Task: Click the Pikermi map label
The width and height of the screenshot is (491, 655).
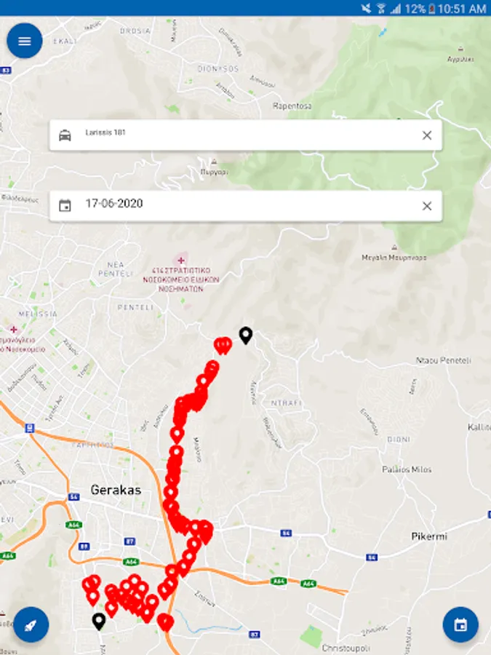Action: pos(428,536)
